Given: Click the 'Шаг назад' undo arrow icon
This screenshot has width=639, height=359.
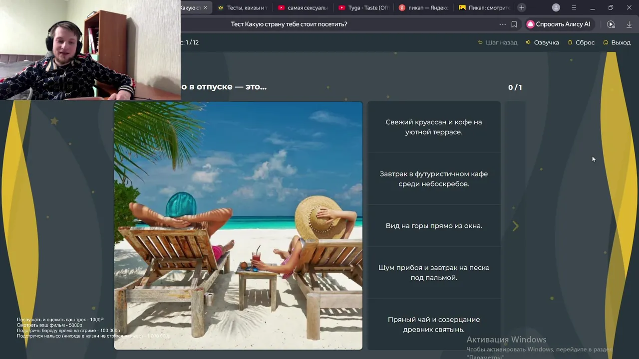Looking at the screenshot, I should click(x=480, y=42).
